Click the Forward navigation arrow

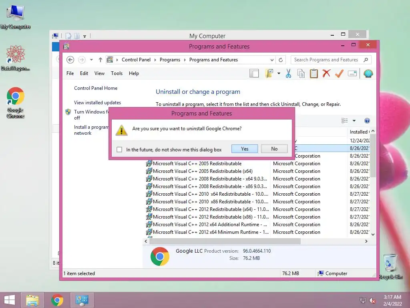[82, 60]
